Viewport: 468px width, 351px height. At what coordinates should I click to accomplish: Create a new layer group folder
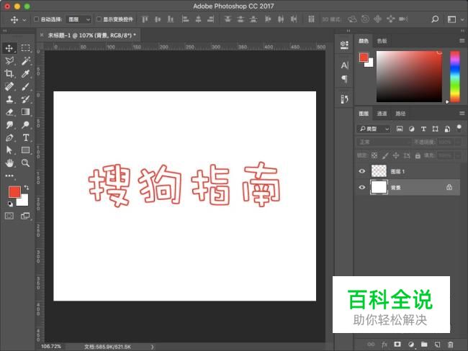click(x=424, y=345)
